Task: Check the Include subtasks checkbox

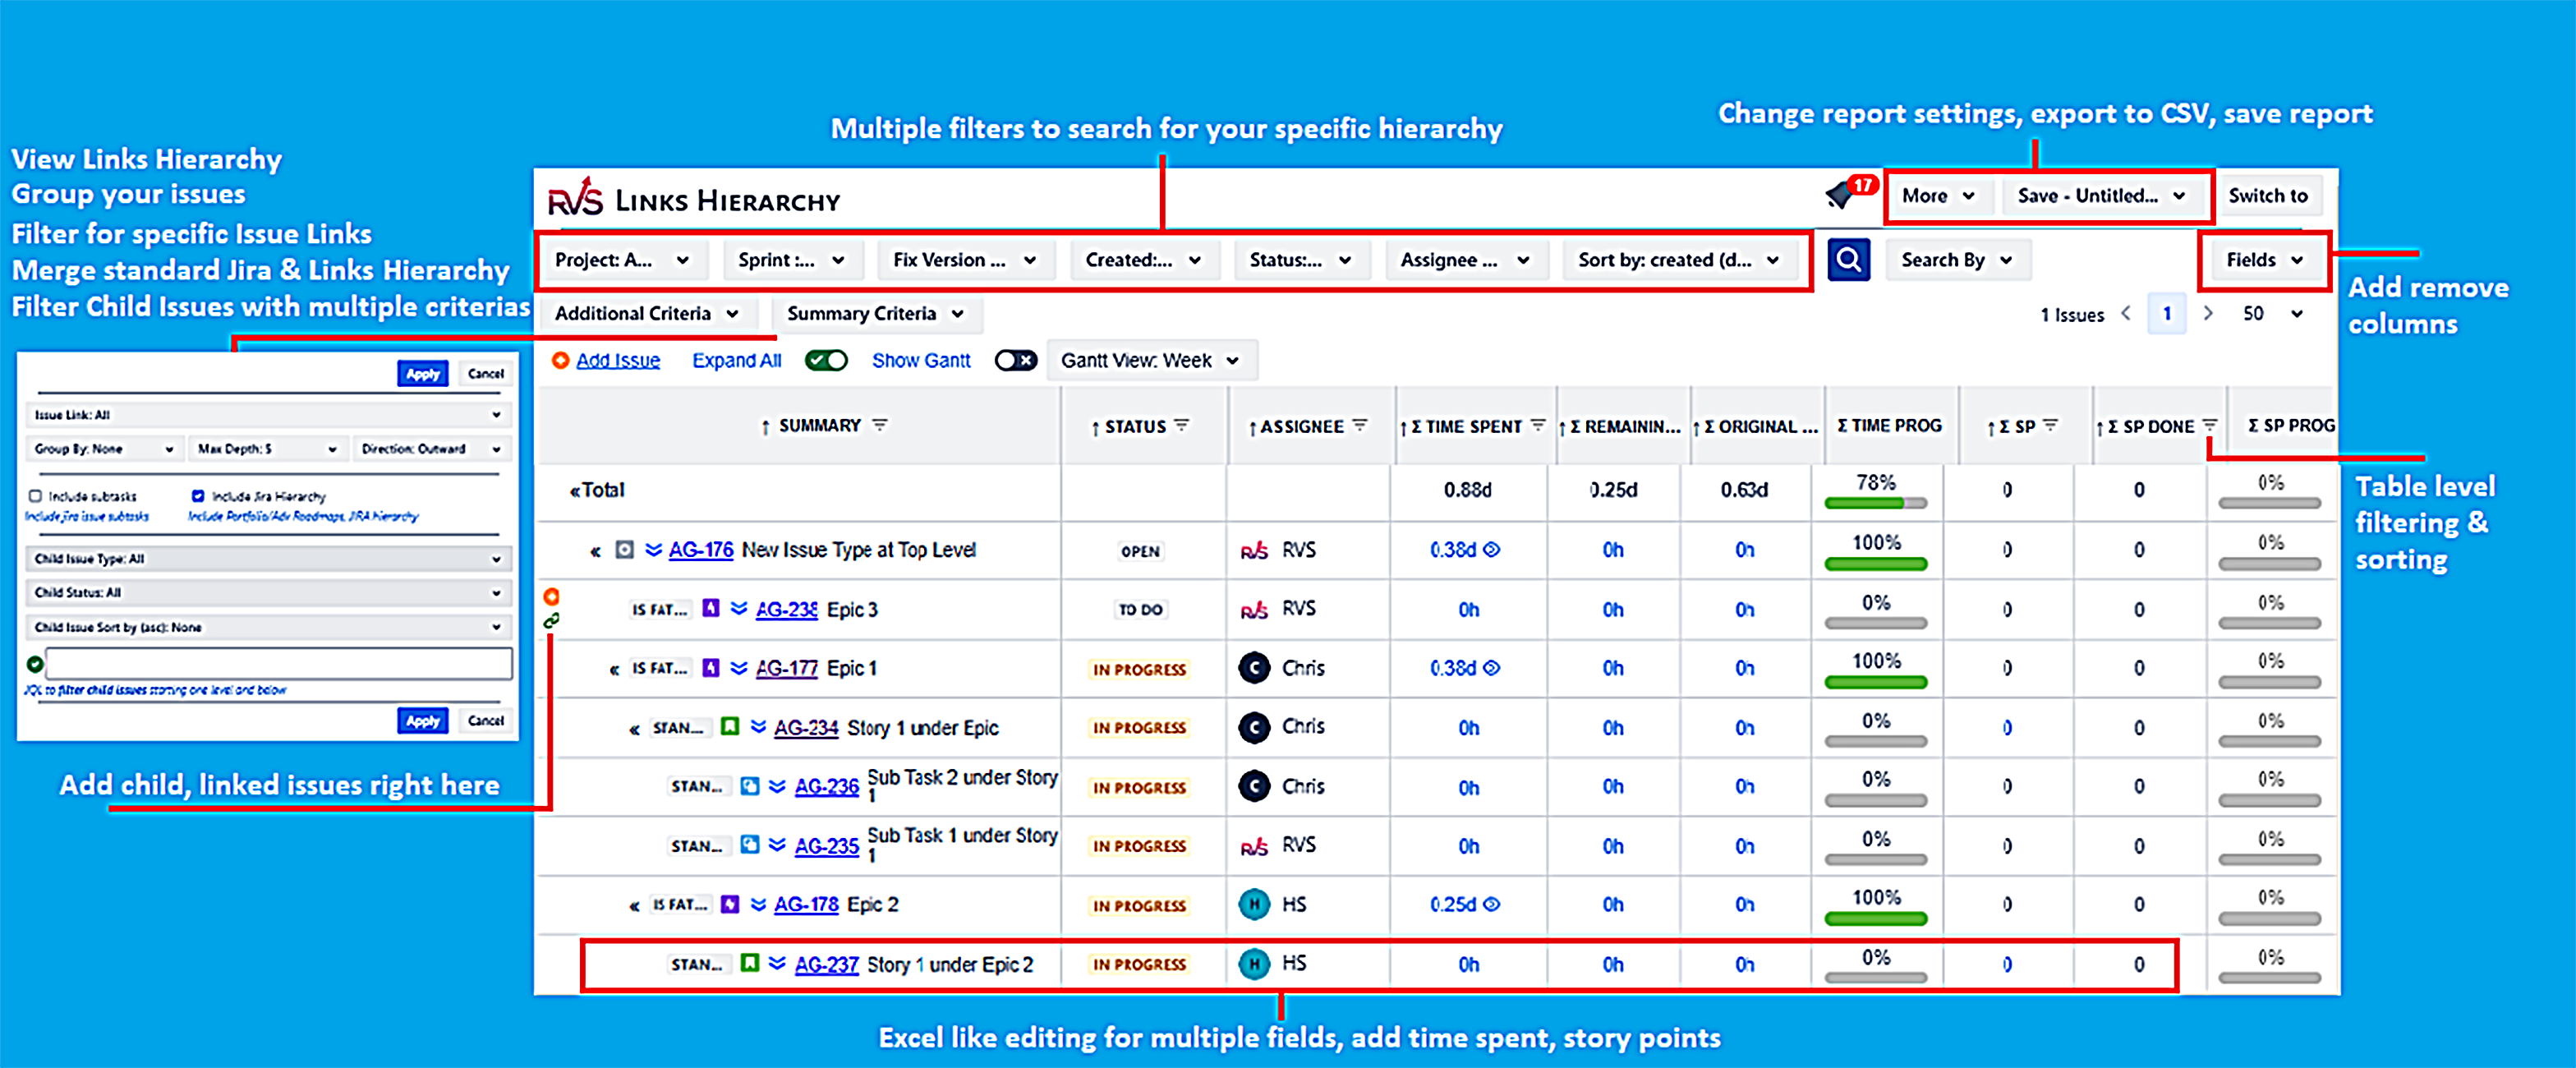Action: coord(35,496)
